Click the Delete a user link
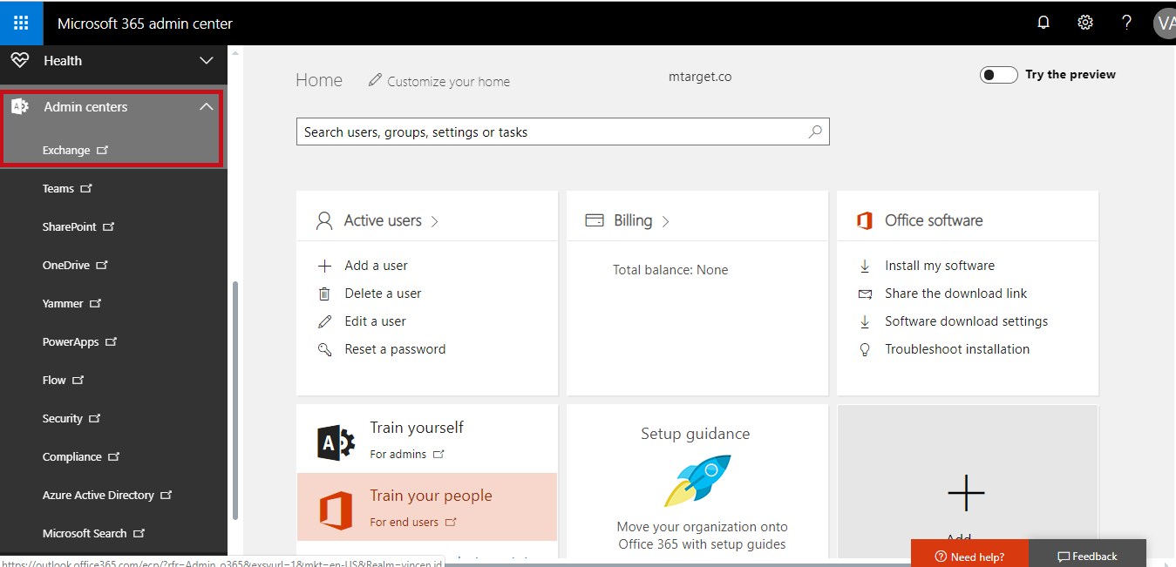This screenshot has height=567, width=1176. click(x=383, y=294)
